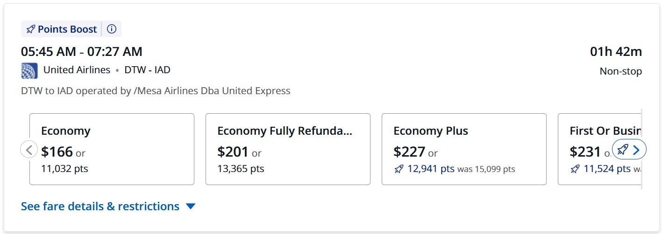Viewport: 662px width, 234px height.
Task: Click the 01h 42m flight duration
Action: pos(616,52)
